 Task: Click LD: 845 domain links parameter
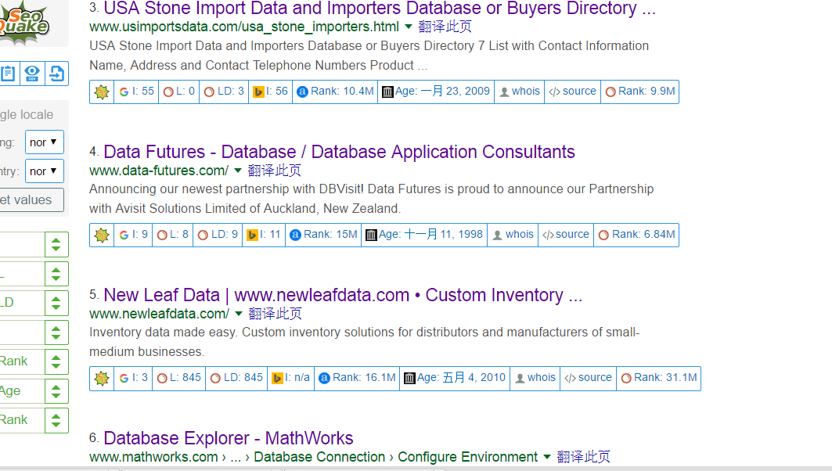[236, 378]
